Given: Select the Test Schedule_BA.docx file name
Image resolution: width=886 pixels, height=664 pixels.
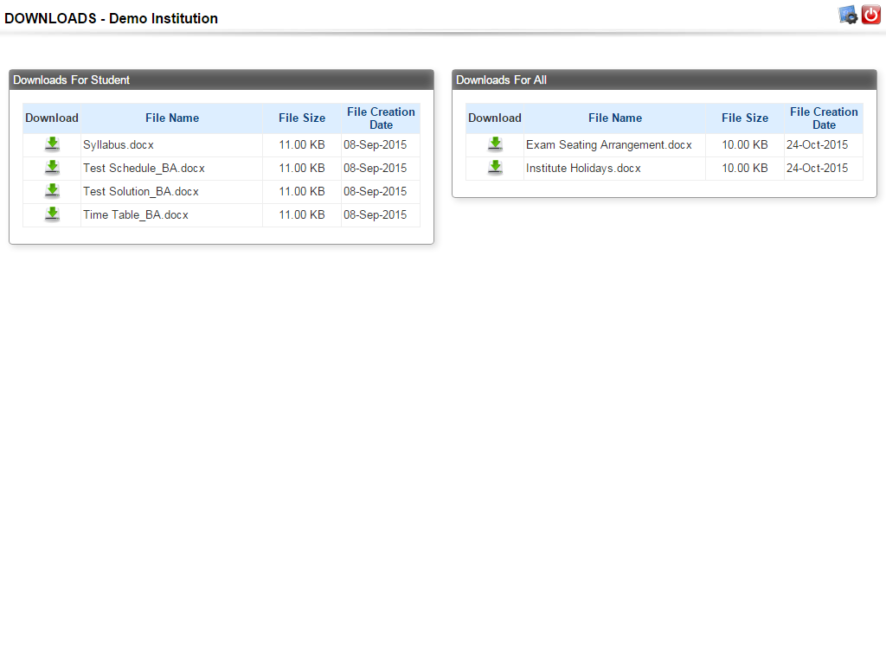Looking at the screenshot, I should click(144, 169).
